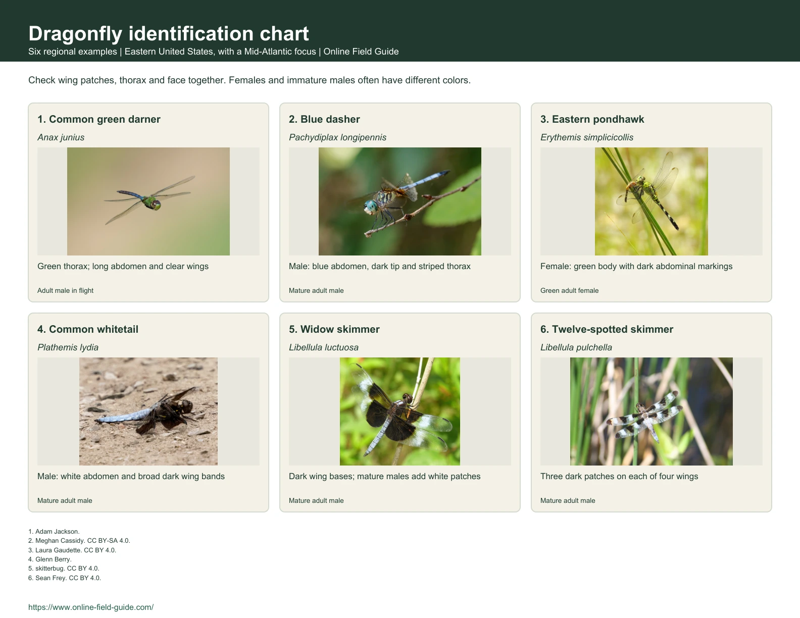Click the caption 'Adult male in flight'
This screenshot has height=618, width=800.
click(x=65, y=290)
